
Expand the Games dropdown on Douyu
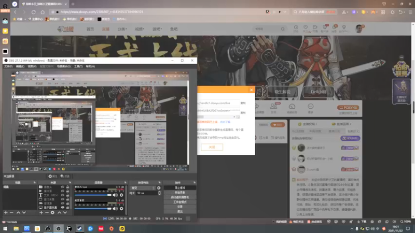(x=157, y=29)
